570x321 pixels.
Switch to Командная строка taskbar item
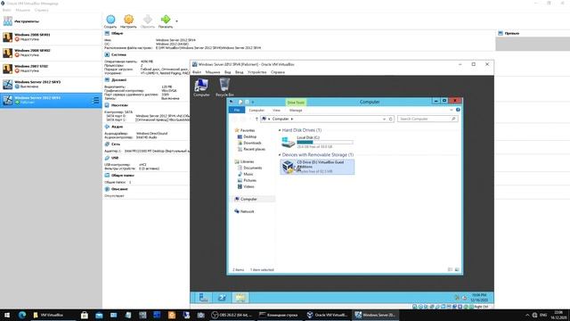tap(279, 315)
